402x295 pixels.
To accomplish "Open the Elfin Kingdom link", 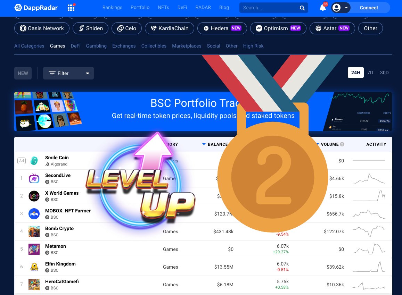I will tap(60, 263).
